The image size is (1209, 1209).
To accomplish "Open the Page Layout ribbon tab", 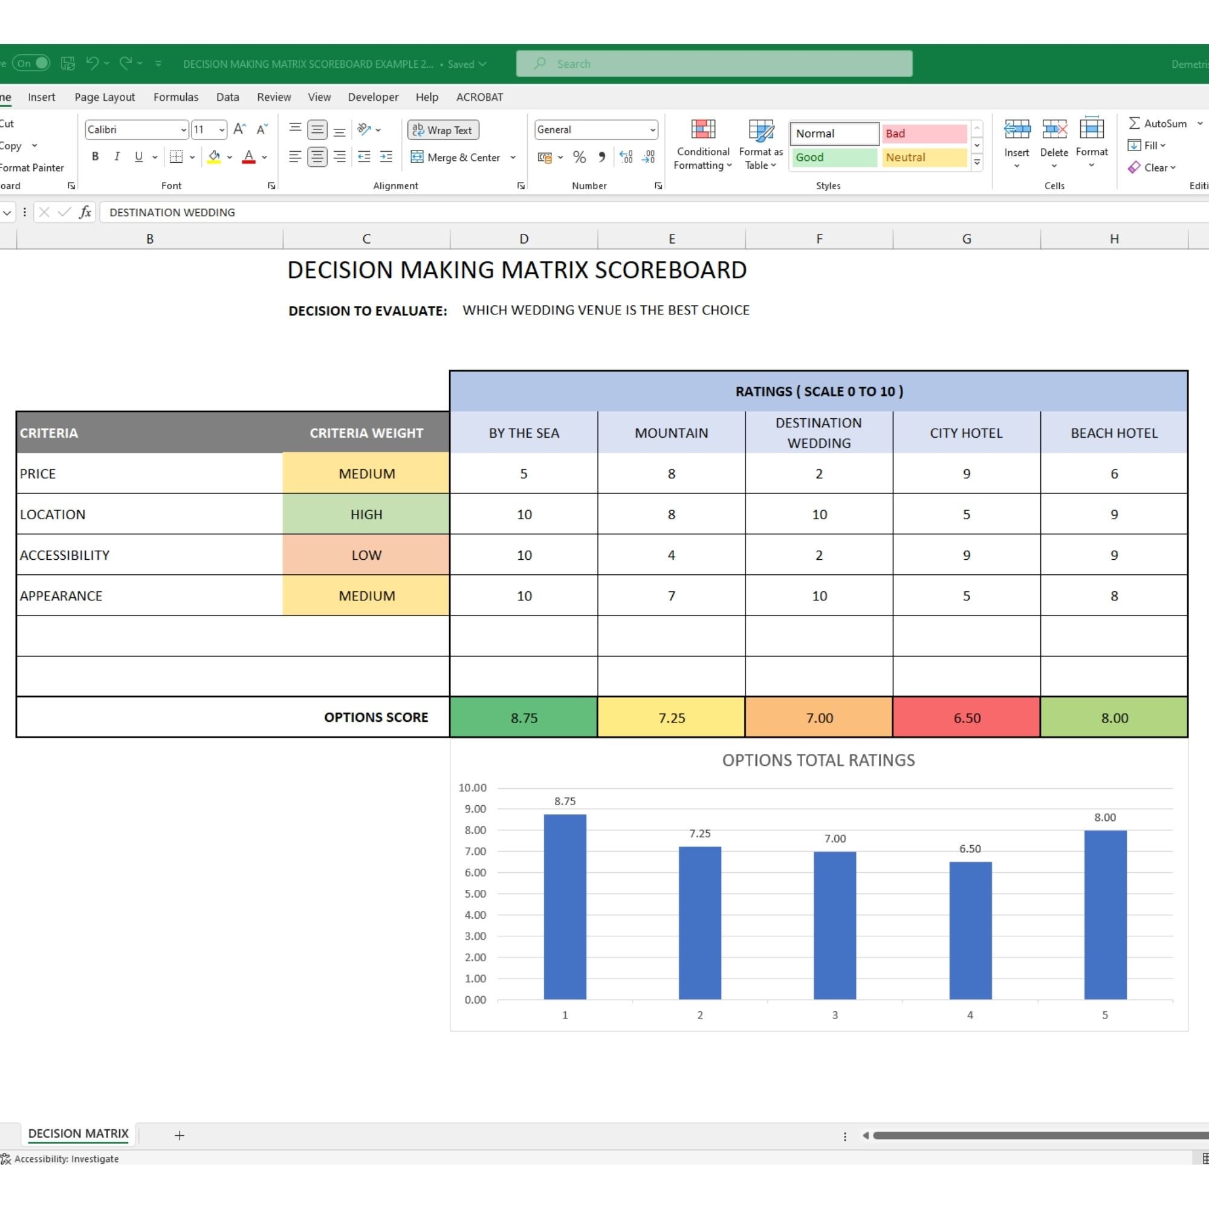I will click(105, 97).
